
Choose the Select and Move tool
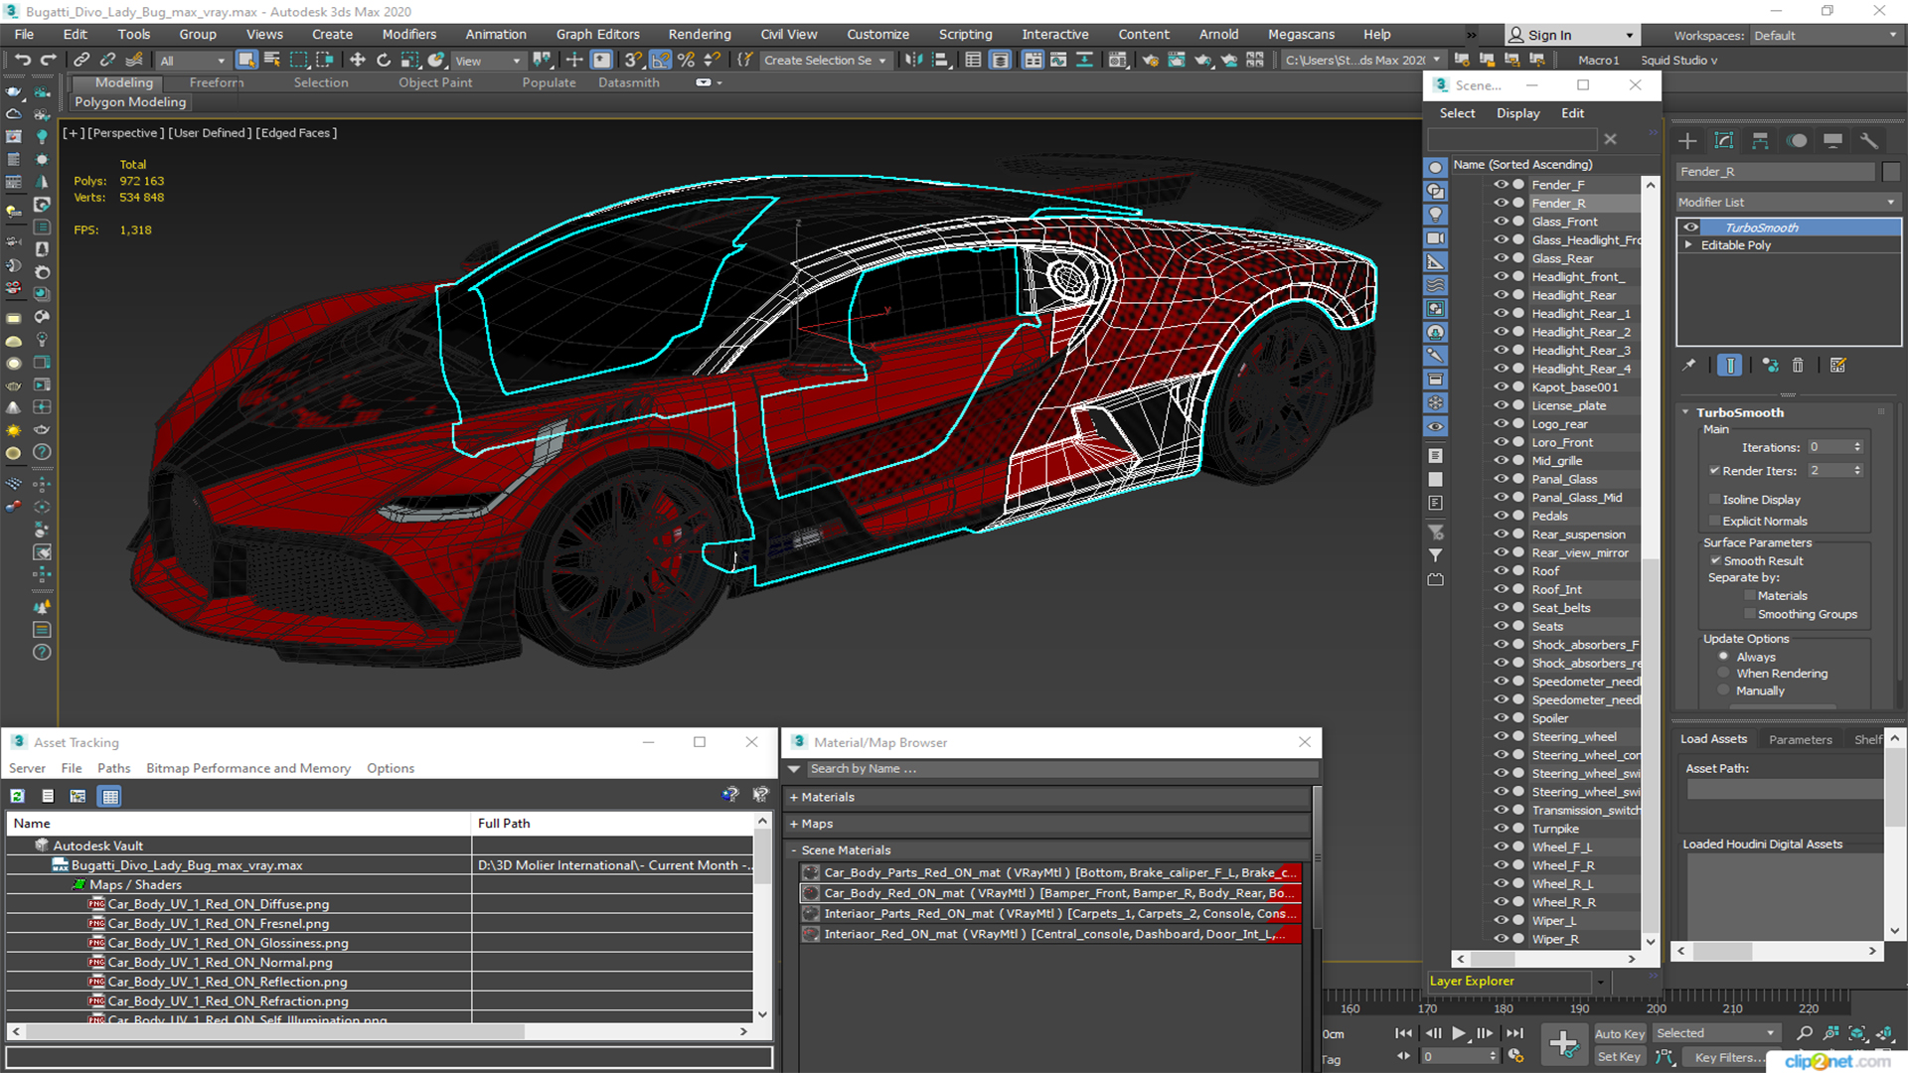coord(358,60)
